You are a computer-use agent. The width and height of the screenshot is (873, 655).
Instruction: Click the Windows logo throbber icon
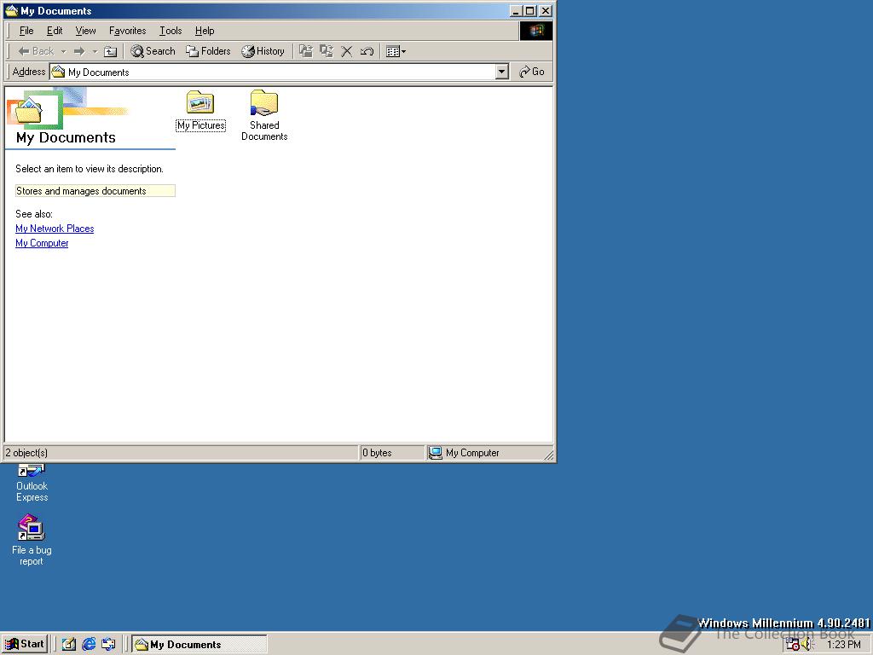click(x=536, y=31)
